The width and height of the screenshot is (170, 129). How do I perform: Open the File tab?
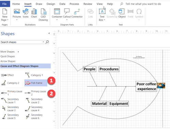point(5,4)
